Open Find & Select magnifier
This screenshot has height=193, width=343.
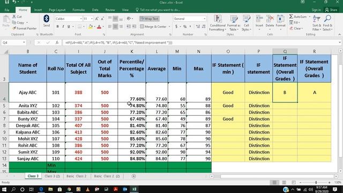(327, 23)
